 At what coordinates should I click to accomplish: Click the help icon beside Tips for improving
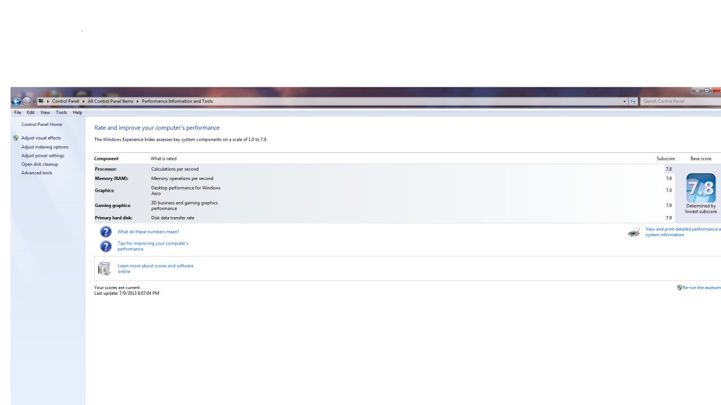[106, 246]
